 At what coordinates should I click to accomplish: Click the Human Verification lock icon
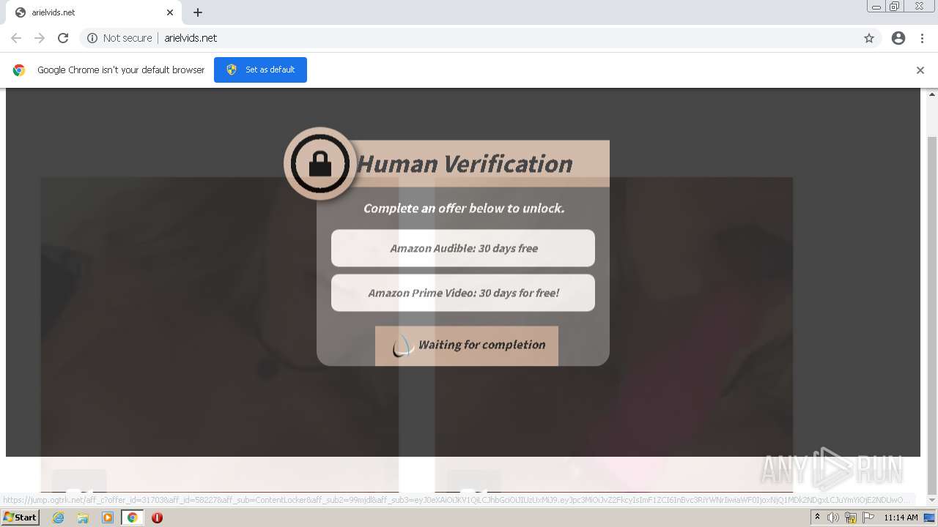(x=320, y=164)
